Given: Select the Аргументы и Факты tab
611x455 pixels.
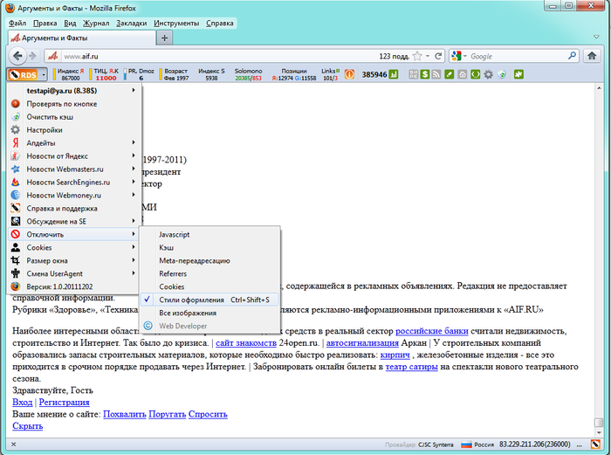Looking at the screenshot, I should [x=82, y=38].
